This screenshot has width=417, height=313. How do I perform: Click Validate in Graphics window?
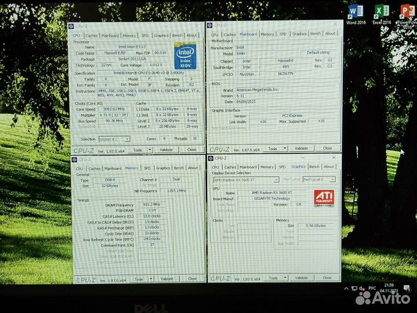click(301, 278)
